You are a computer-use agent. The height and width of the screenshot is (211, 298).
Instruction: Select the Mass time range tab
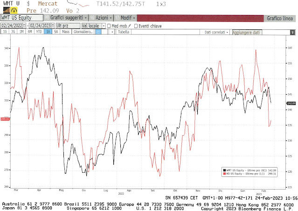click(x=66, y=32)
